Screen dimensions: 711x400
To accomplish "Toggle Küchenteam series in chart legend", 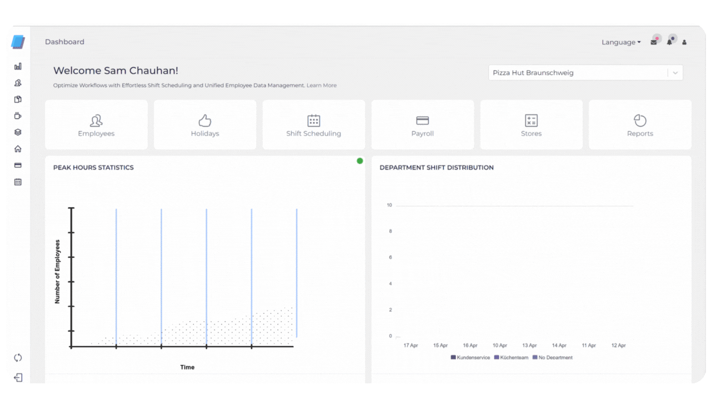I will 511,357.
